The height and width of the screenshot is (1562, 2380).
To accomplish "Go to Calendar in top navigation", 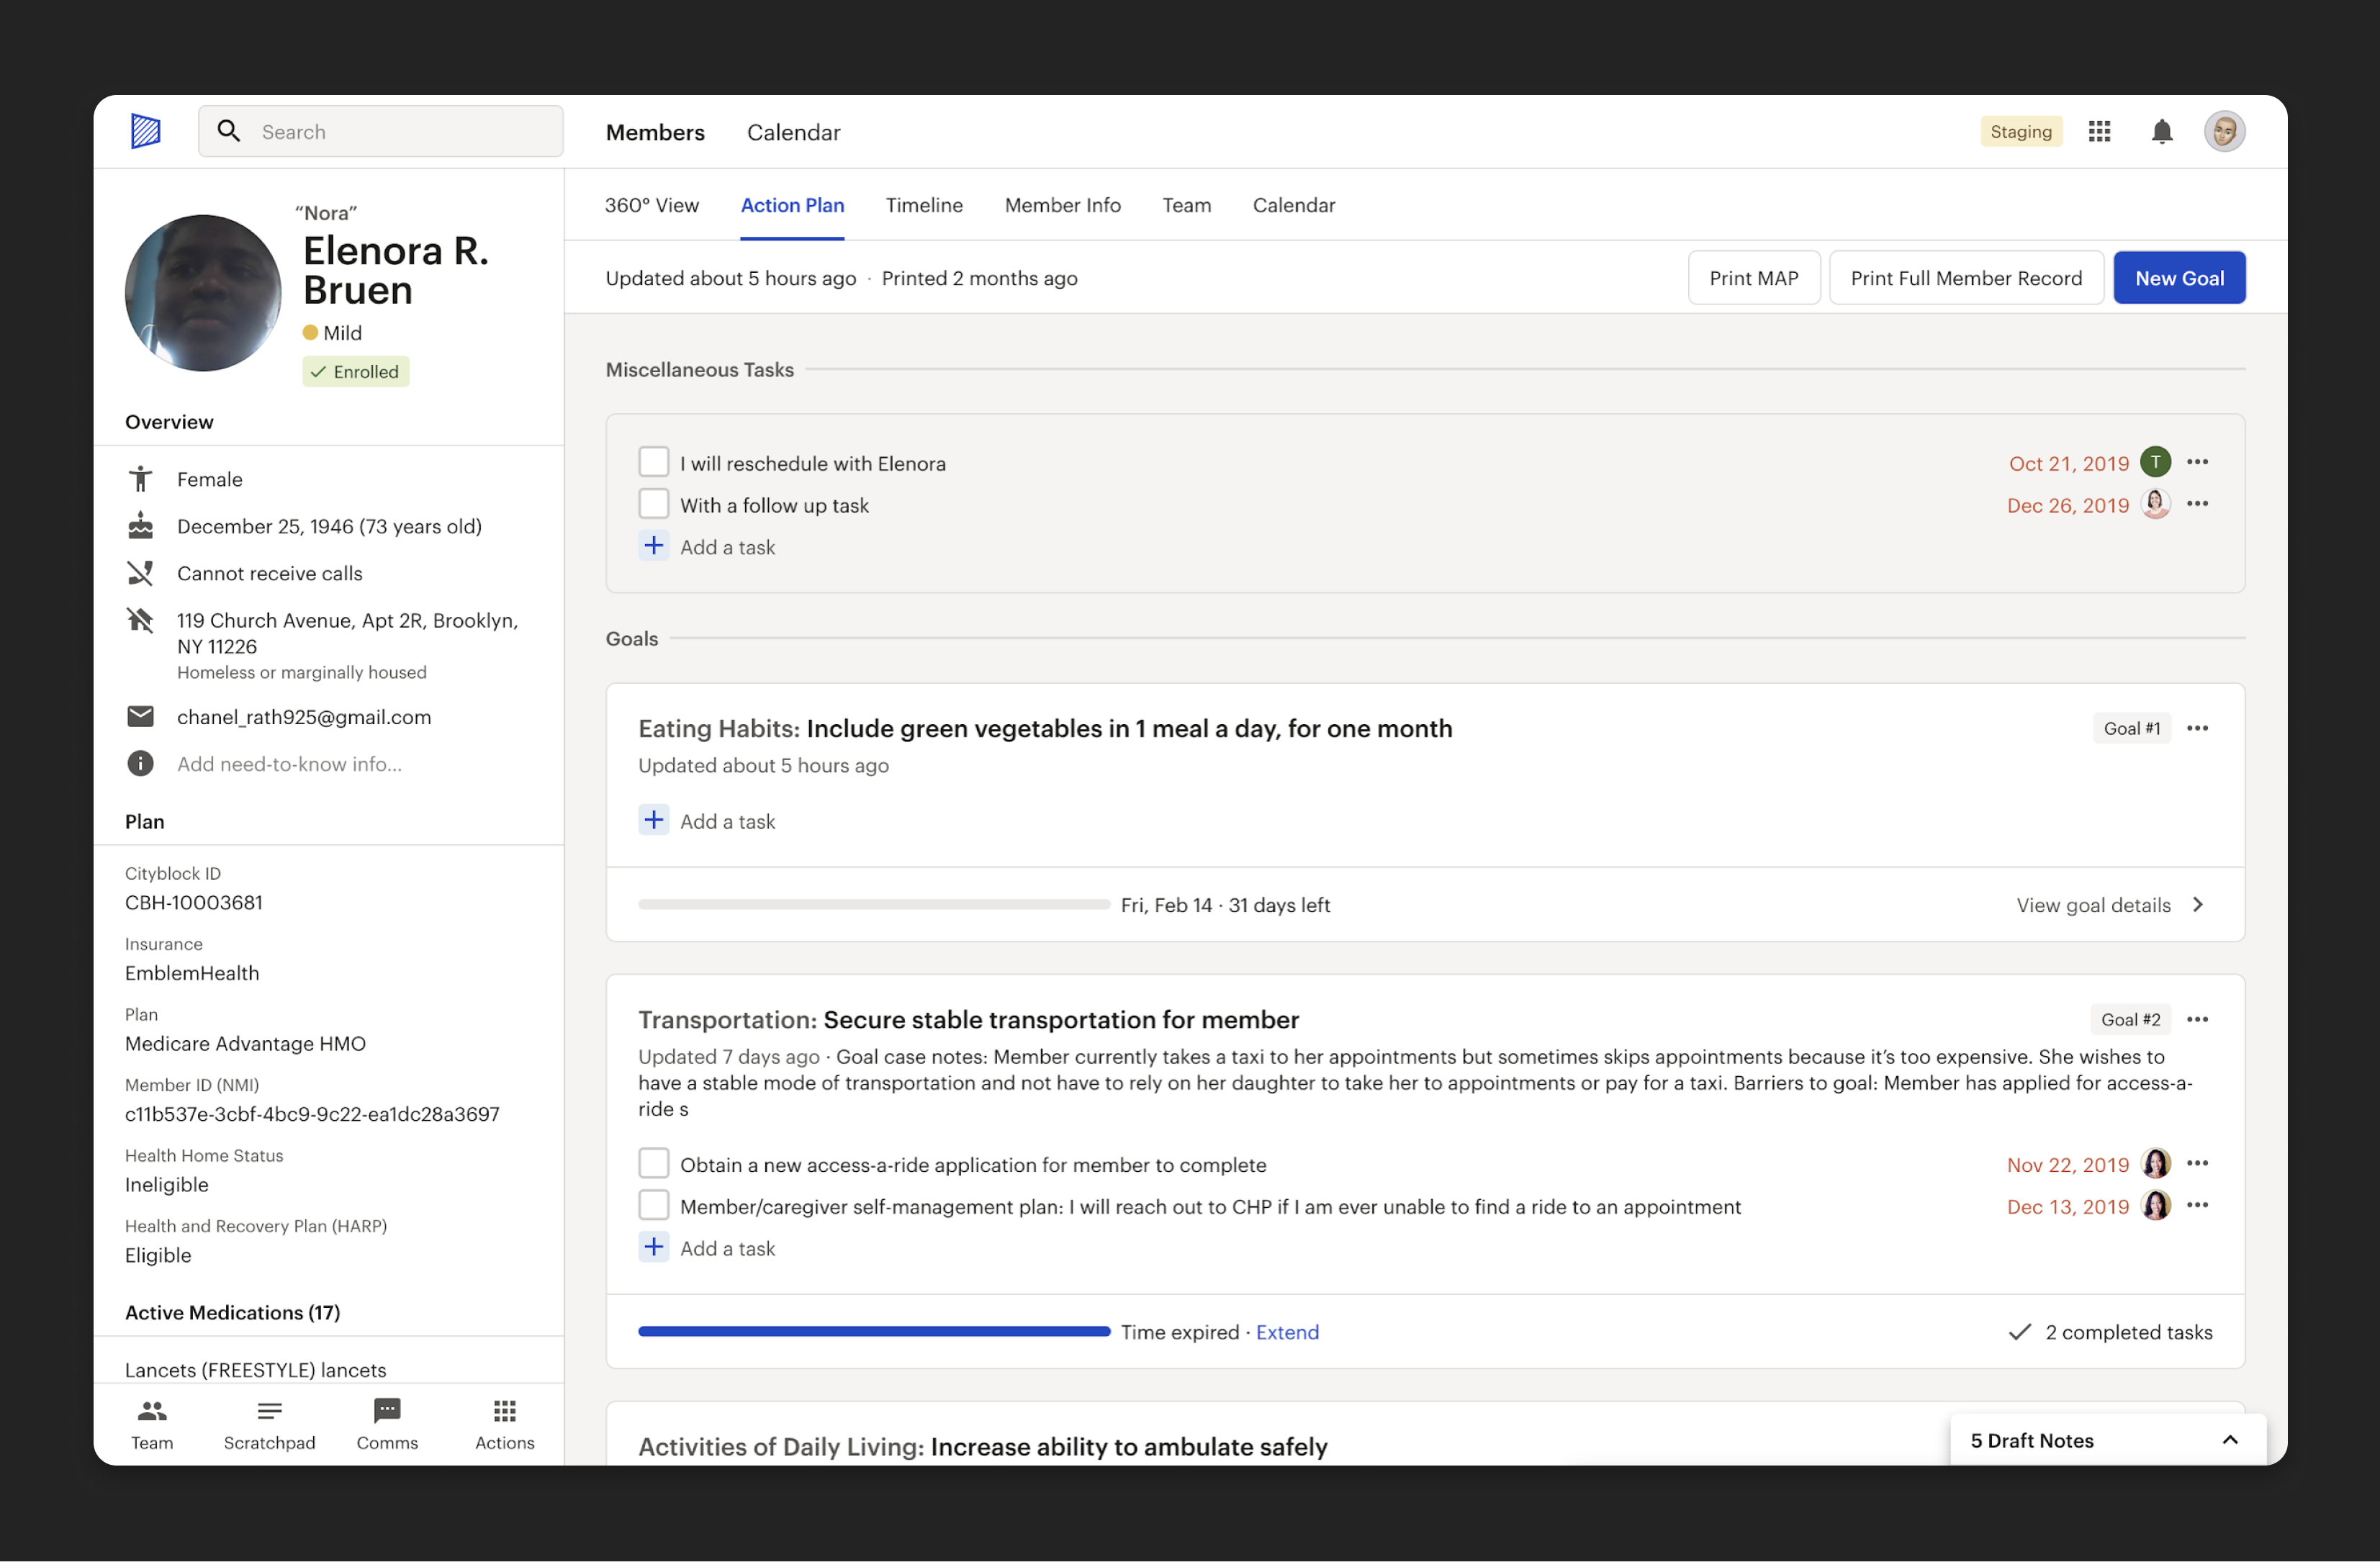I will pos(793,132).
